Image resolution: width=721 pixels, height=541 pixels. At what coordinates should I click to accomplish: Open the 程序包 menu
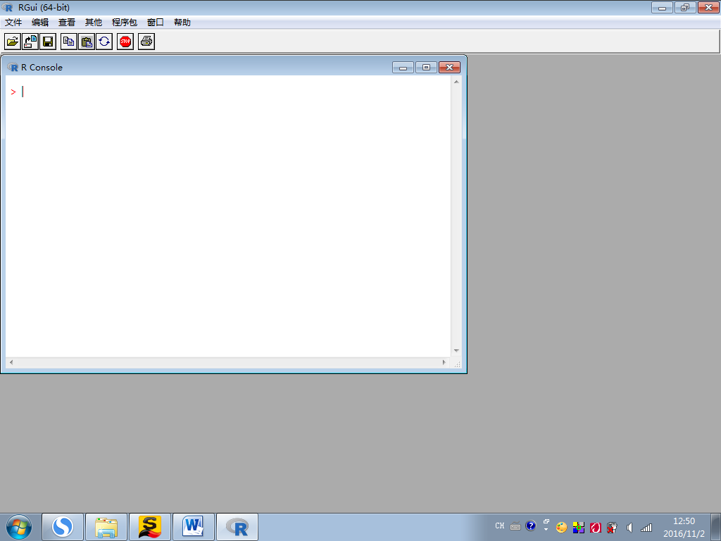[124, 22]
